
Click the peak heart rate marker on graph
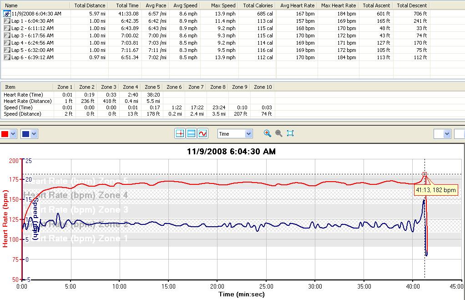coord(425,174)
